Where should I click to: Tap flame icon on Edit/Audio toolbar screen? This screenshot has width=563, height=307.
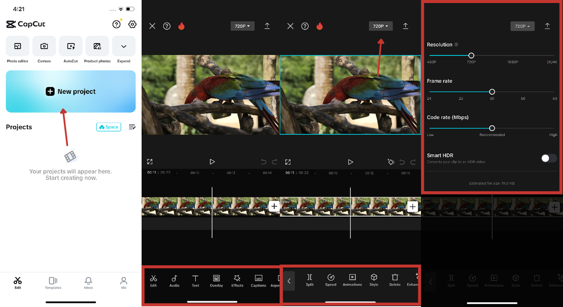pyautogui.click(x=181, y=26)
